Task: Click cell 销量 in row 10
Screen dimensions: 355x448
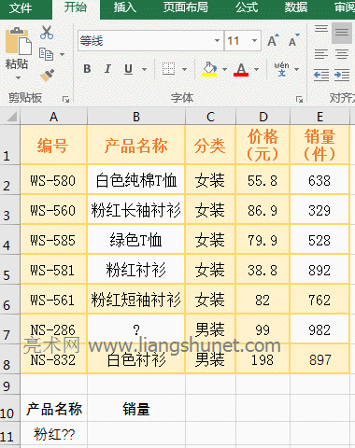Action: tap(136, 409)
